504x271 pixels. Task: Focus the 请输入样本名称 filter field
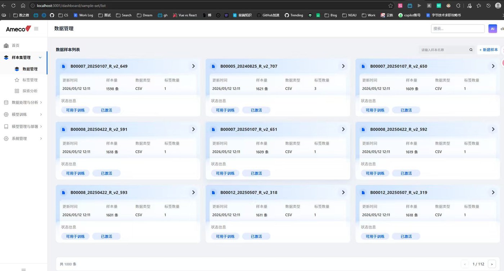[444, 50]
